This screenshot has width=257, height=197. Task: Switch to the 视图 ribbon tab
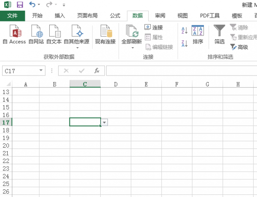point(182,16)
